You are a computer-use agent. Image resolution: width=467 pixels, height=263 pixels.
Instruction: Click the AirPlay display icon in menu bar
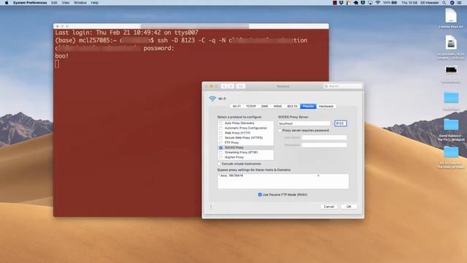click(x=370, y=3)
